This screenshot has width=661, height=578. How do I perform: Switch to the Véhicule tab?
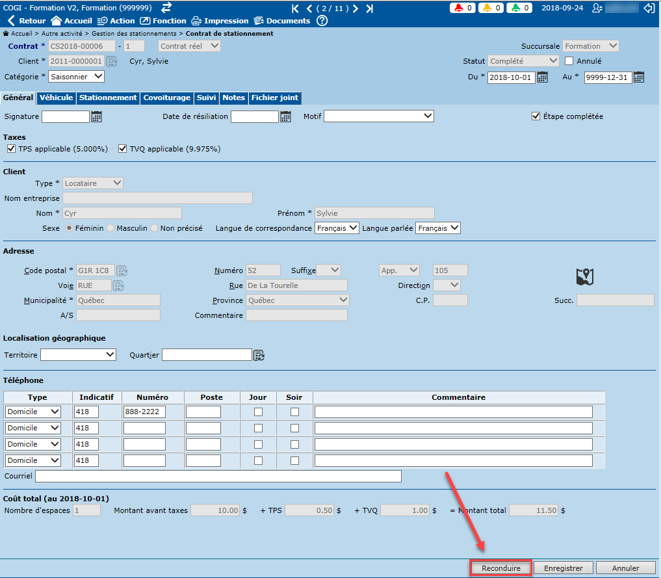[x=56, y=98]
